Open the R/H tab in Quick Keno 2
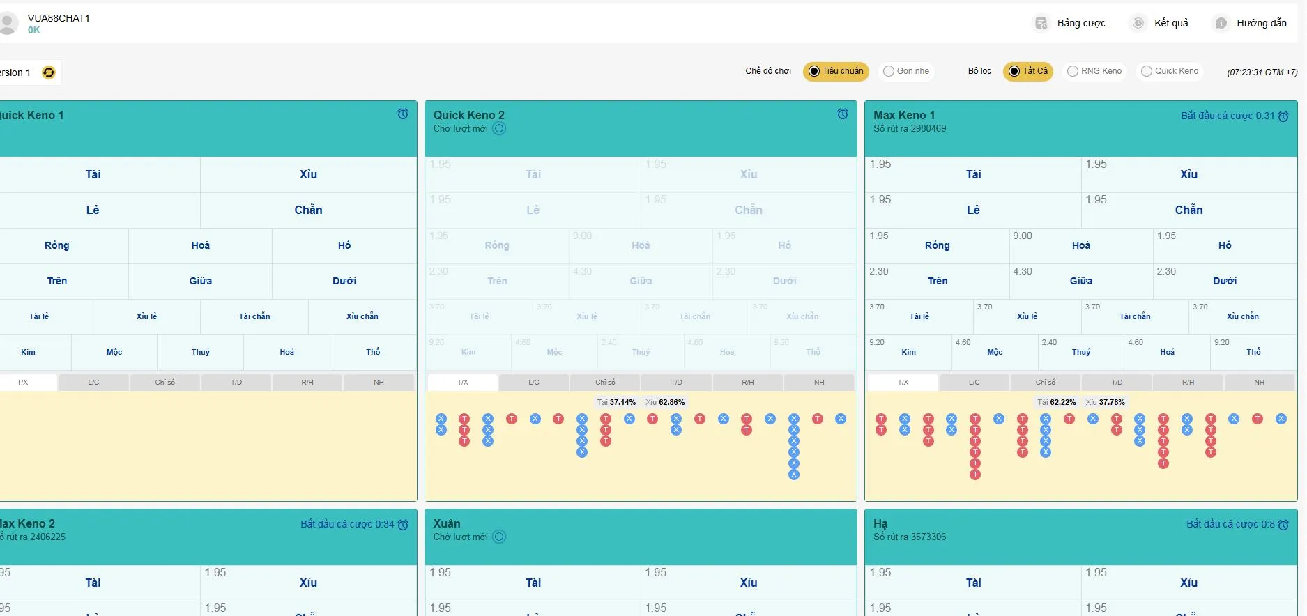Viewport: 1307px width, 616px height. [747, 383]
